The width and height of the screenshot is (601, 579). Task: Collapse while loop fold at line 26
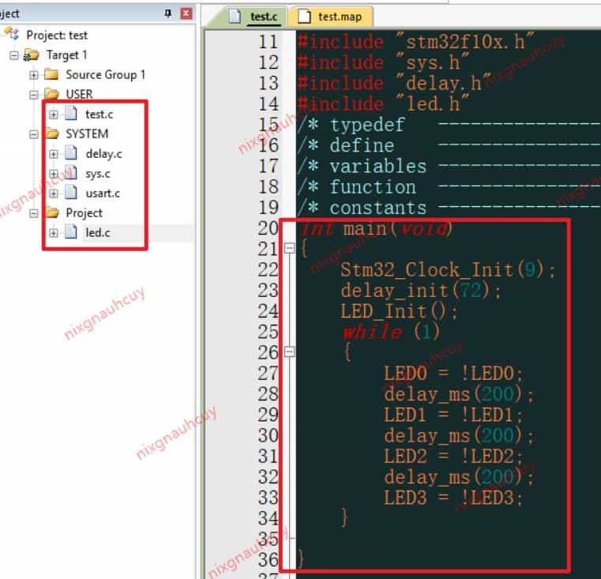(x=290, y=352)
